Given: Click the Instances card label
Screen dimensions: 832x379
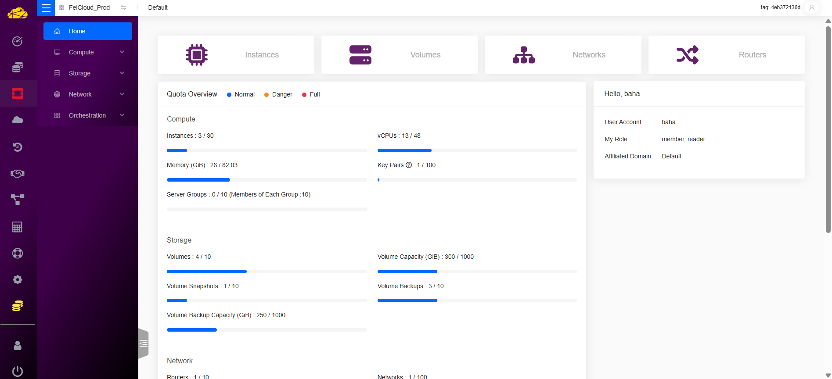Looking at the screenshot, I should point(262,55).
